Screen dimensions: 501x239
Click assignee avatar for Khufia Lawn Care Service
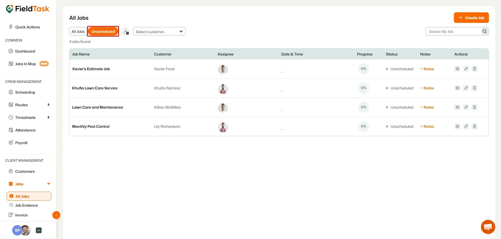pos(223,89)
